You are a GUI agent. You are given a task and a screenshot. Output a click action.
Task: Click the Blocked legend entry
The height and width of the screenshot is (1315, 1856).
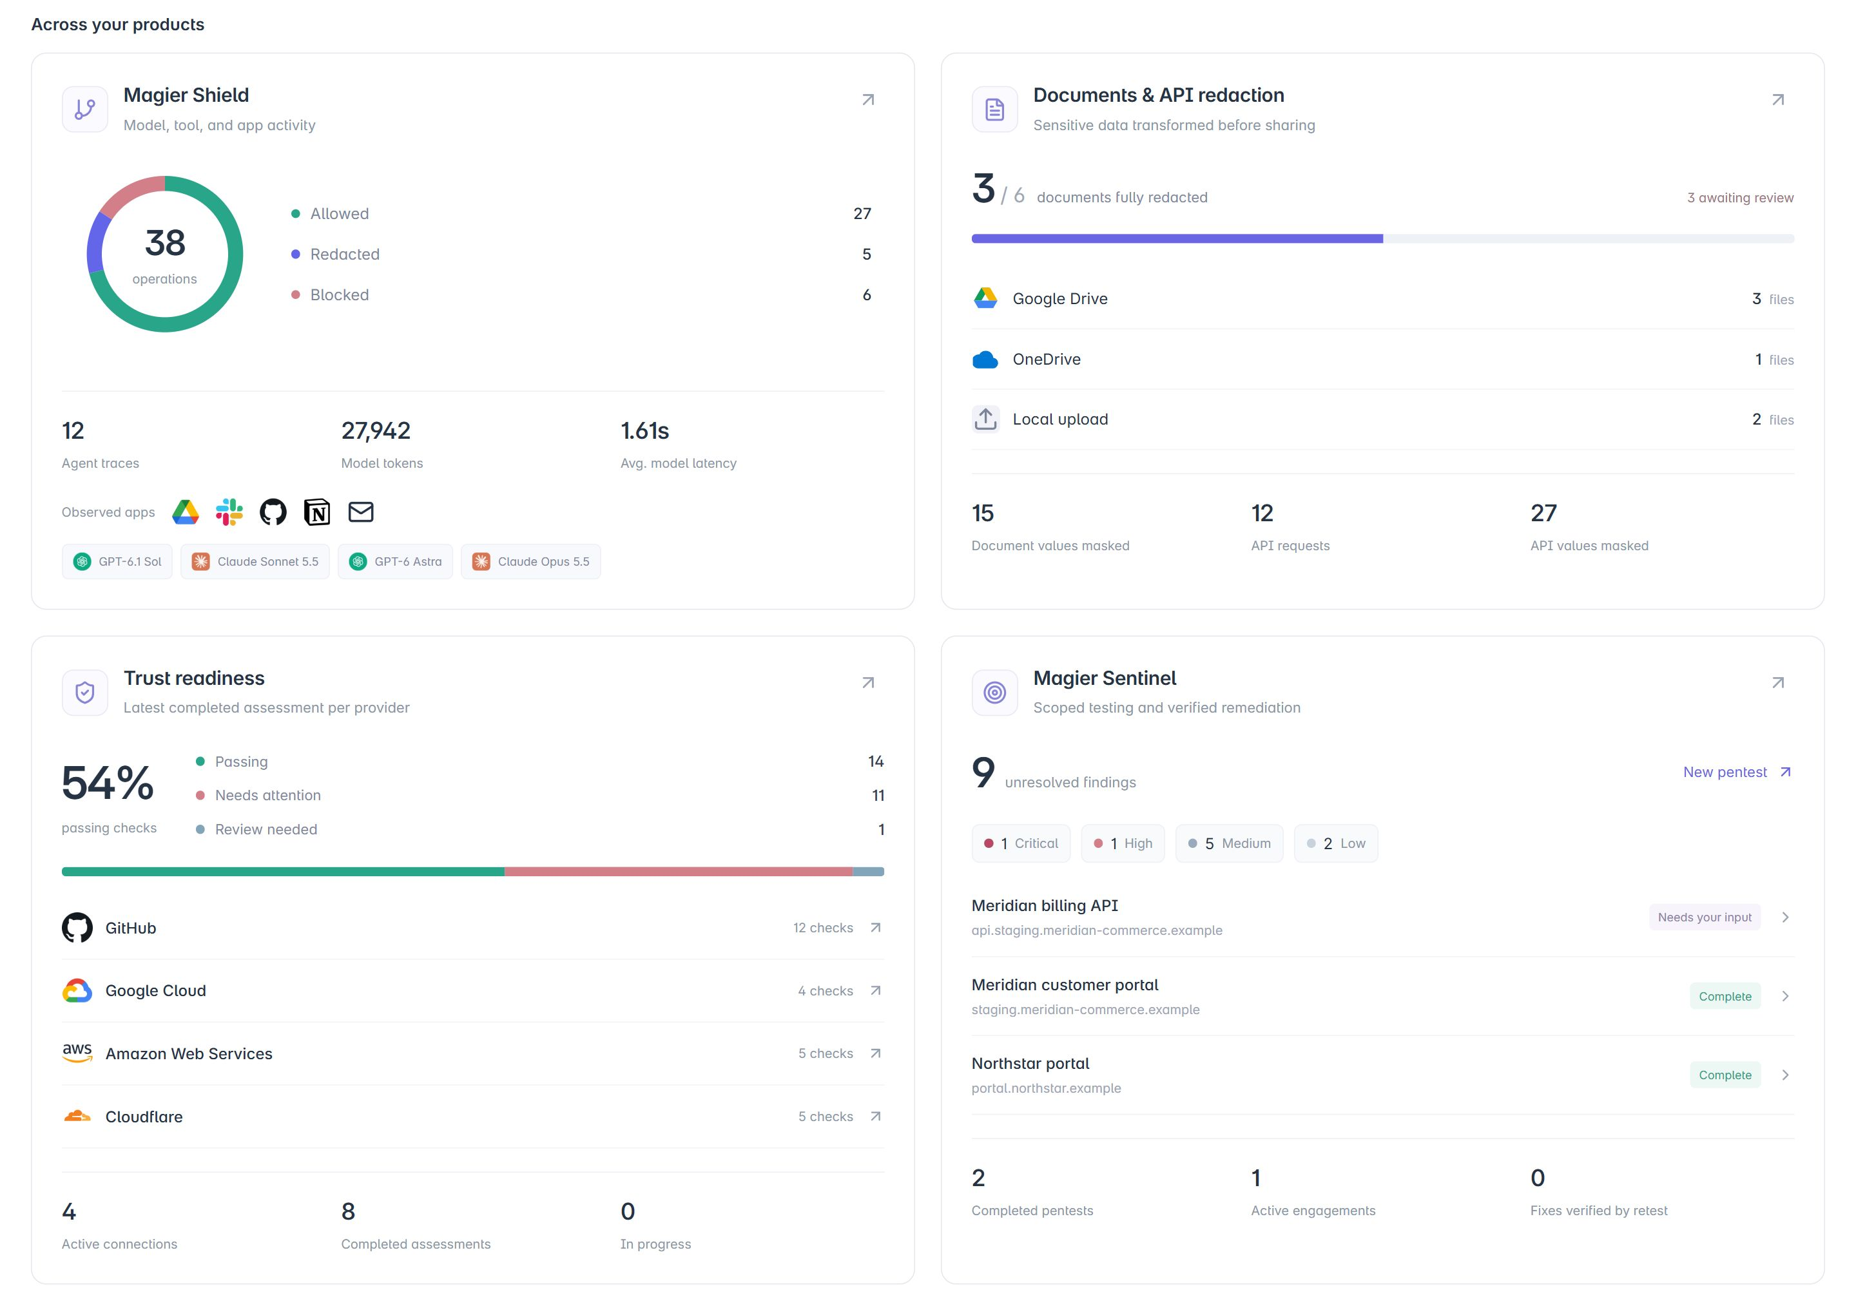(x=581, y=294)
